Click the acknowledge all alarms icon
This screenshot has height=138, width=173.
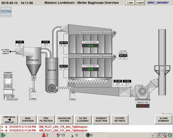[x=164, y=135]
